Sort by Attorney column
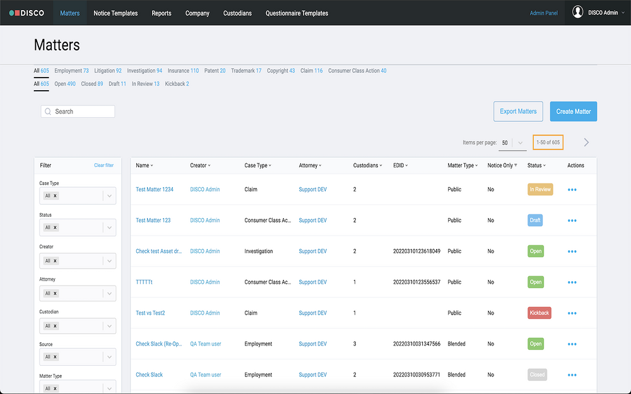 coord(310,165)
